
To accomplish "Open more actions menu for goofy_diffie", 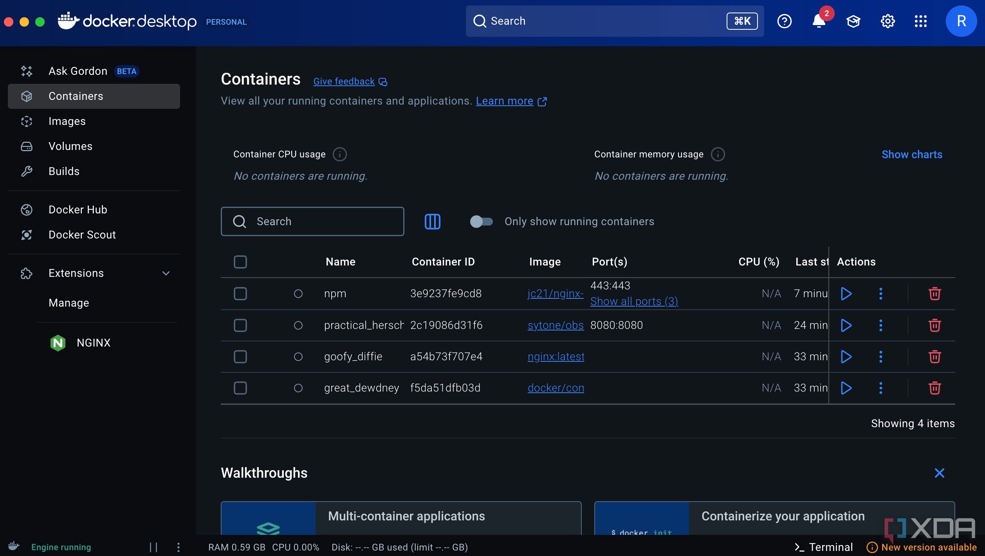I will (880, 357).
